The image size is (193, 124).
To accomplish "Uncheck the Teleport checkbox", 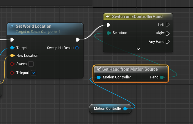I will point(34,73).
